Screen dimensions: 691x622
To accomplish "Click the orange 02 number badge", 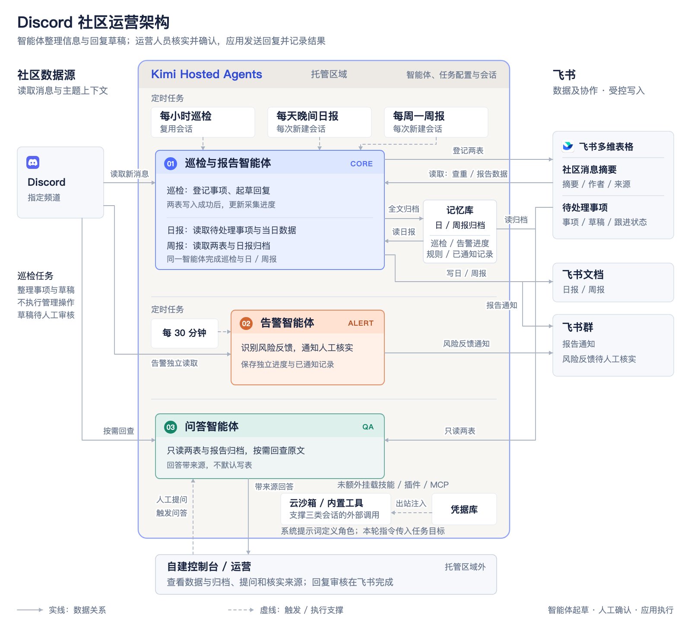I will [x=246, y=324].
